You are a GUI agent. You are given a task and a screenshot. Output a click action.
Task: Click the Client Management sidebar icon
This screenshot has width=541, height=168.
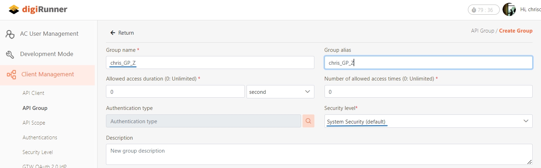[x=12, y=75]
